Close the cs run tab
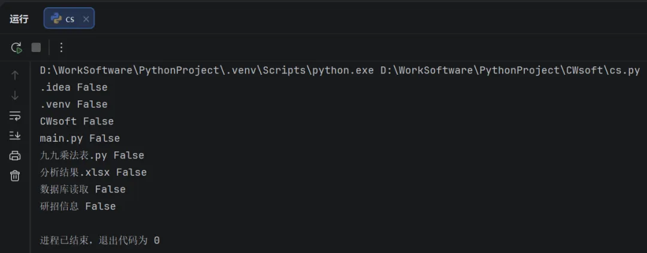The image size is (647, 253). (x=86, y=19)
